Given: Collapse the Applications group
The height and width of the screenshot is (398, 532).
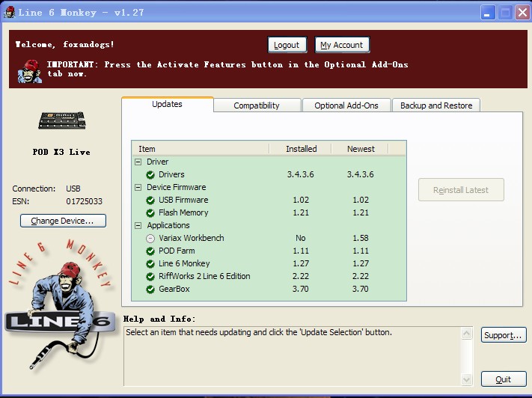Looking at the screenshot, I should [138, 226].
